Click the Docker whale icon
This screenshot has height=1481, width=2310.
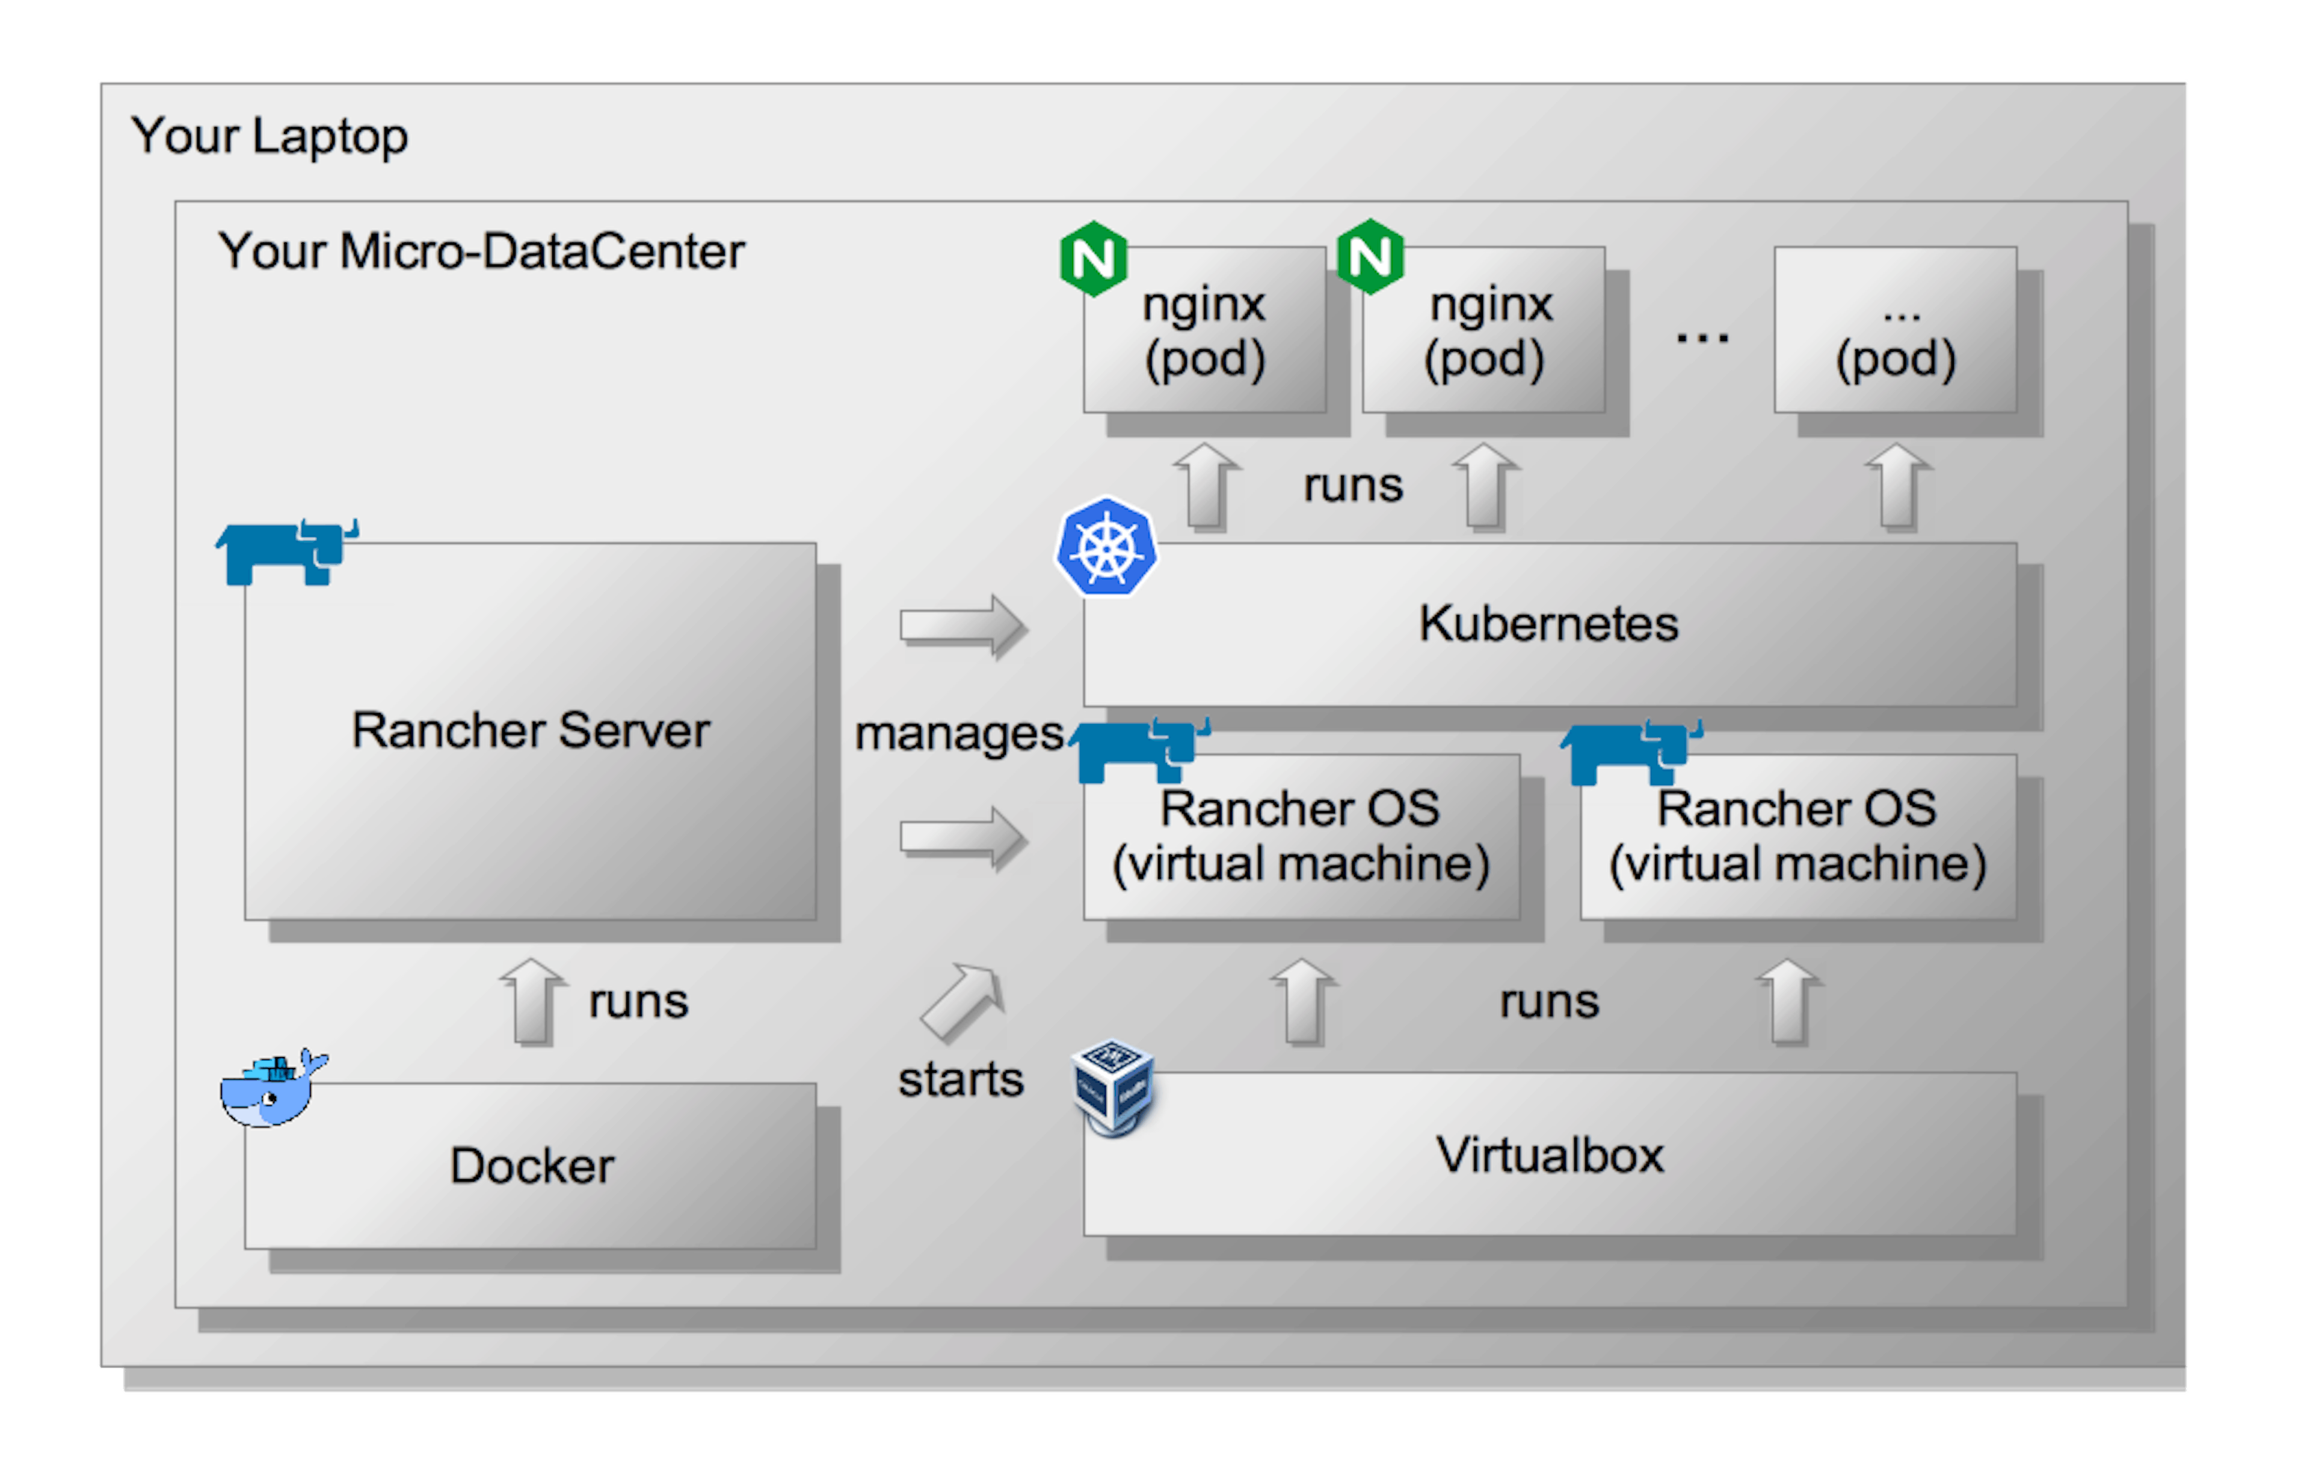pyautogui.click(x=273, y=1088)
